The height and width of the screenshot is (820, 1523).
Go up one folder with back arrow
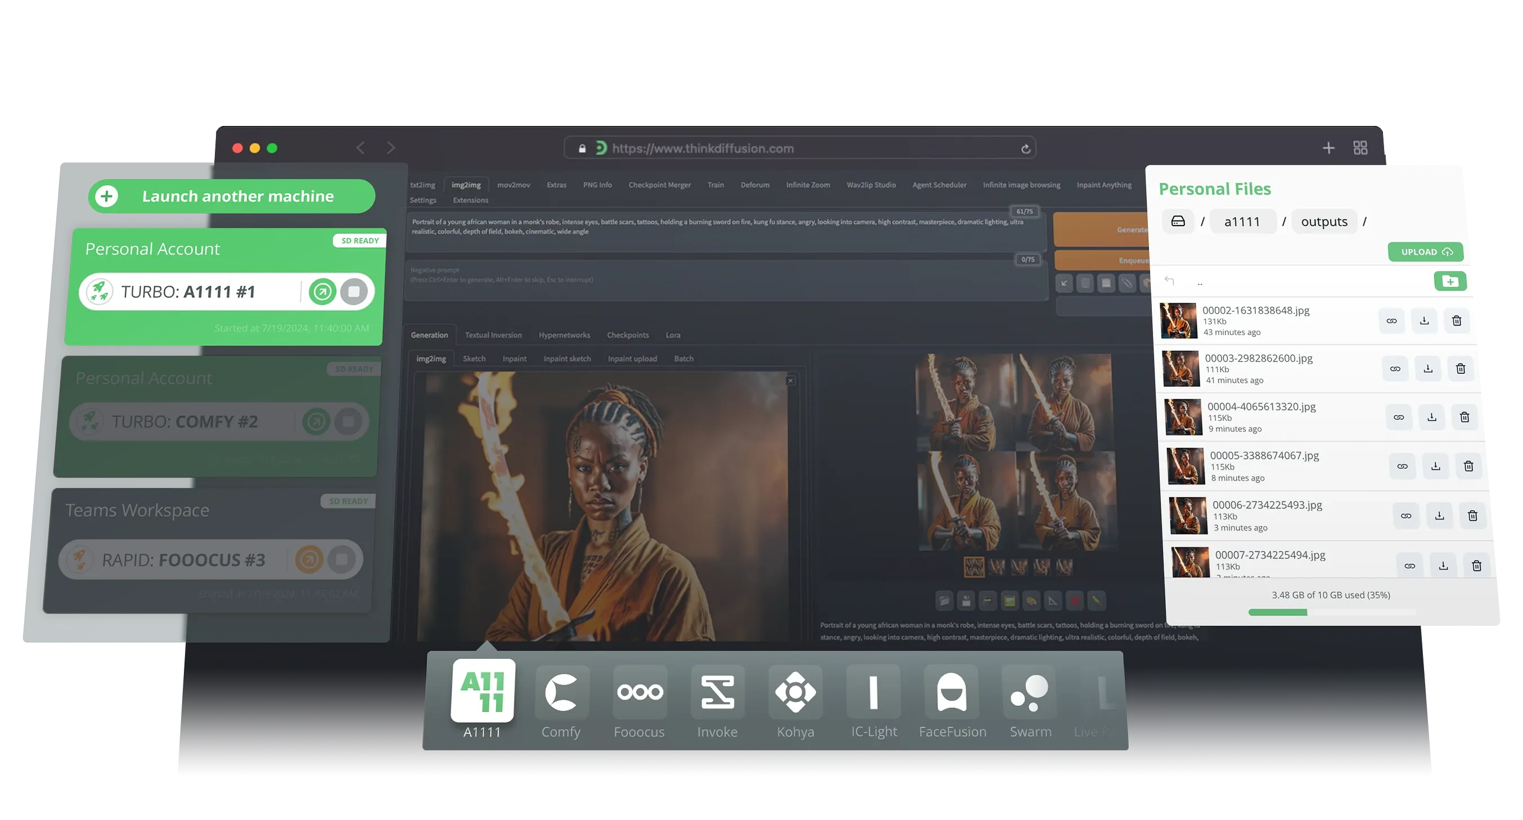click(x=1169, y=280)
